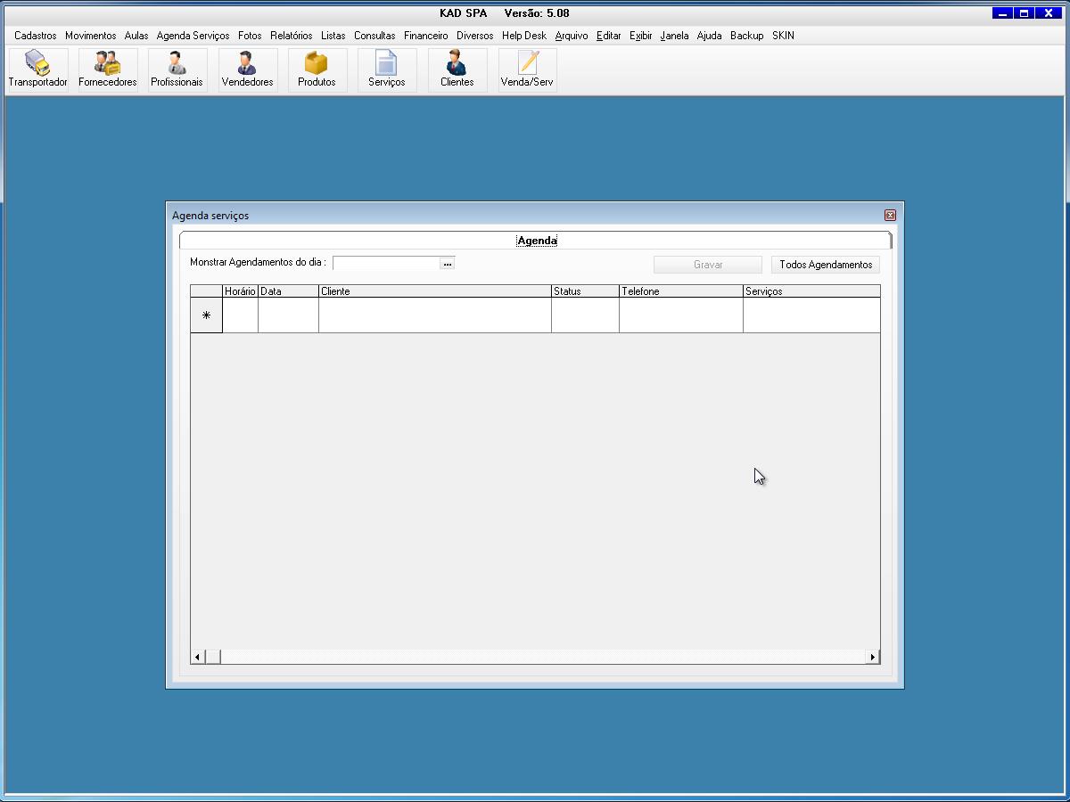The width and height of the screenshot is (1070, 802).
Task: Click the Todos Agendamentos button
Action: click(826, 265)
